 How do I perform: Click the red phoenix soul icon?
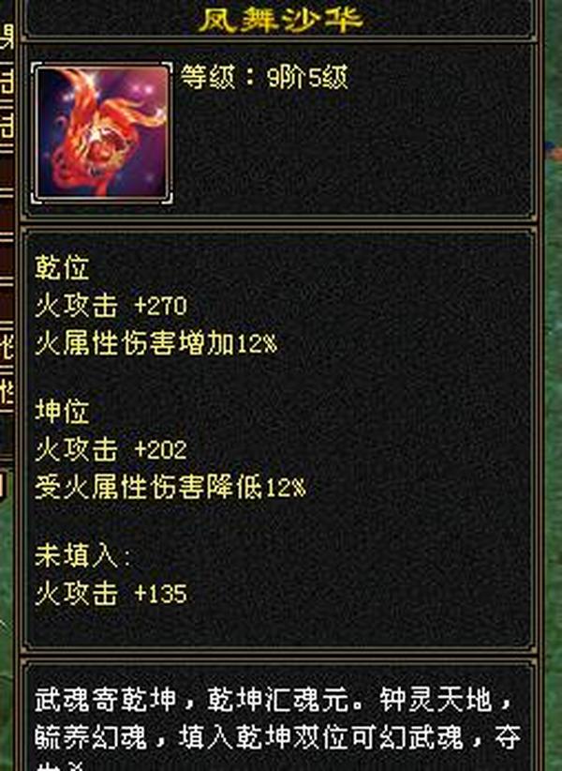click(102, 133)
